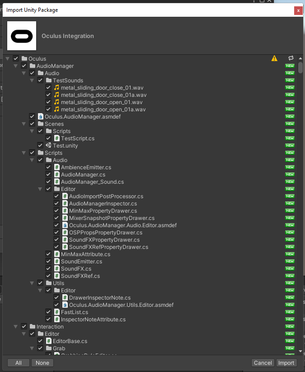Uncheck the MinMaxPropertyDrawer.cs checkbox
The height and width of the screenshot is (372, 305).
point(56,211)
